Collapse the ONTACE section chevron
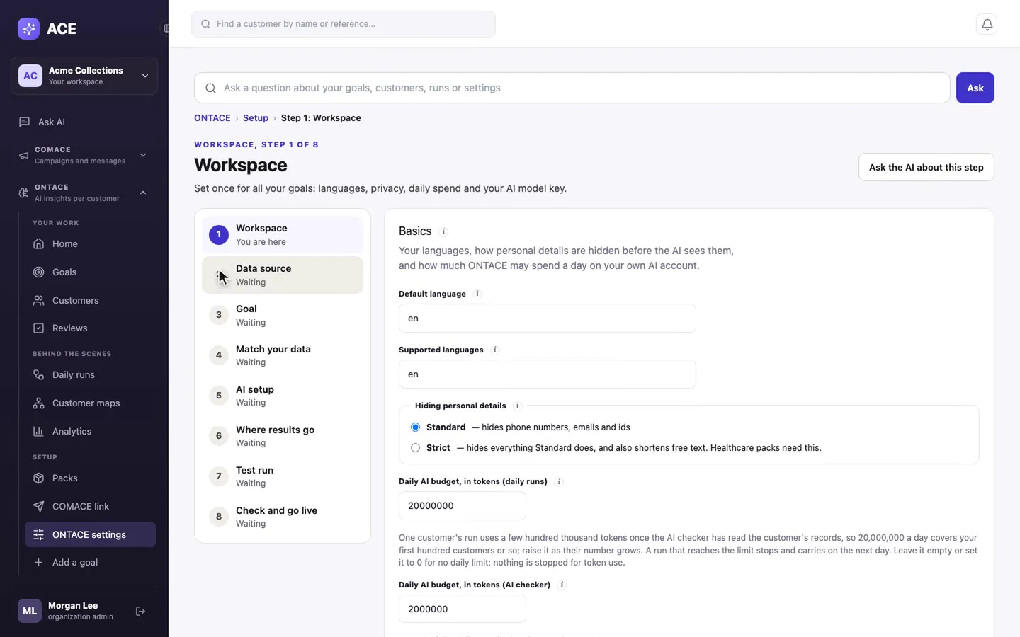This screenshot has width=1020, height=637. pyautogui.click(x=143, y=193)
